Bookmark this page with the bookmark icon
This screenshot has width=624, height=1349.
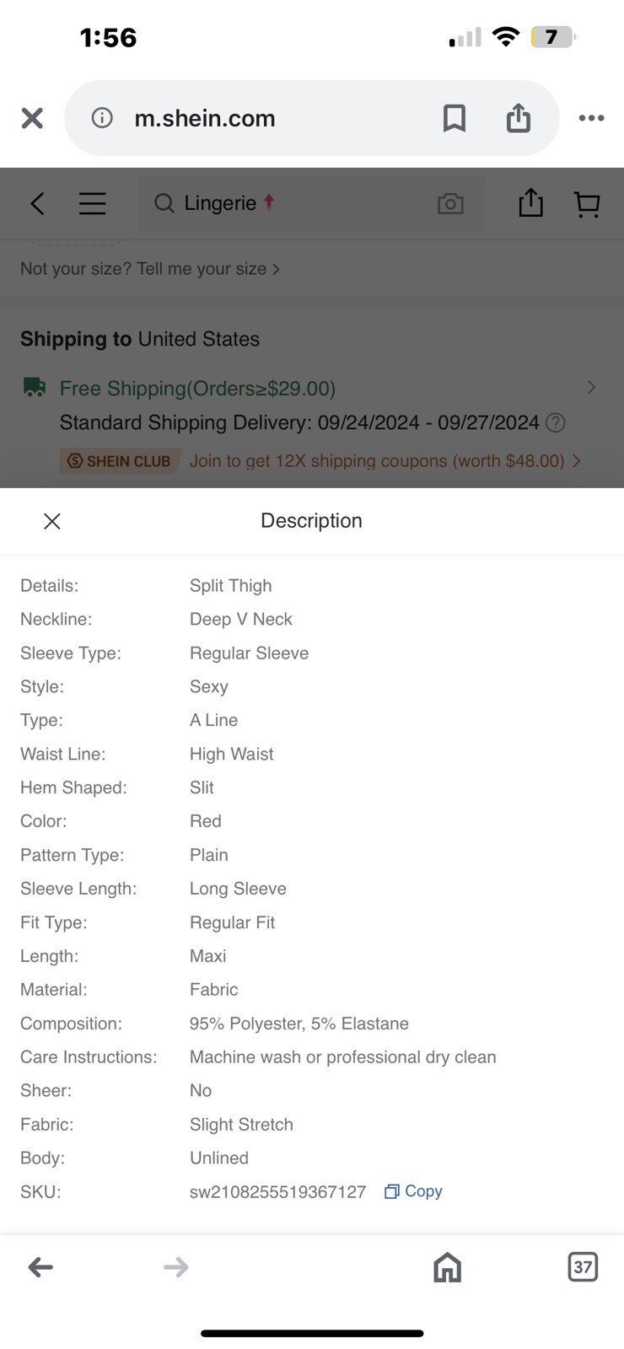(455, 118)
